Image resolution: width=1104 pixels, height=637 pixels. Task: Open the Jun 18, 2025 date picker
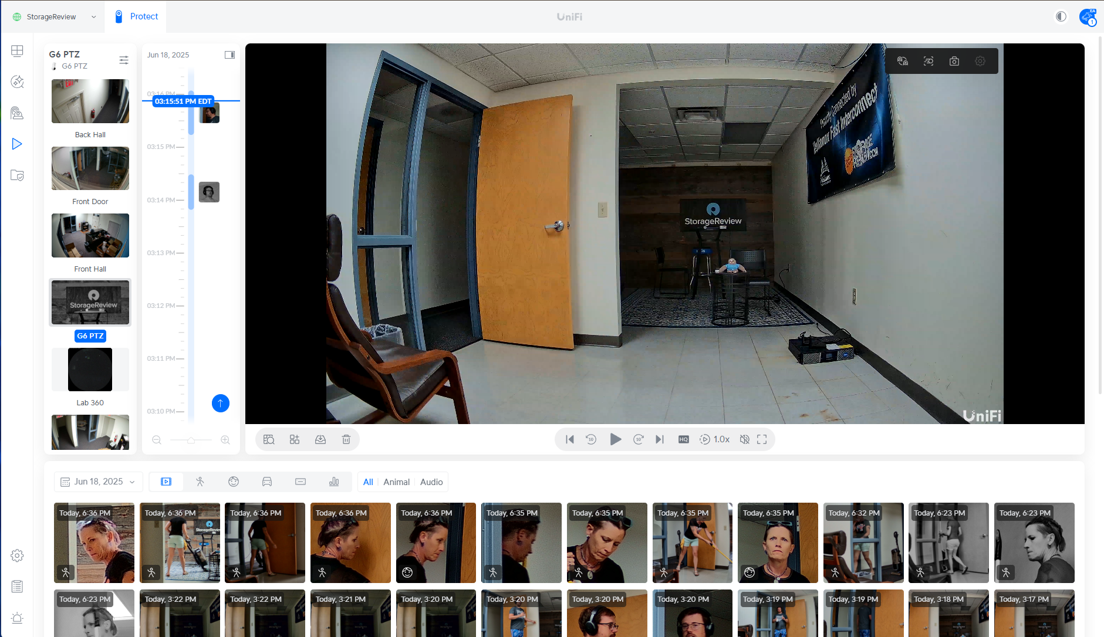pyautogui.click(x=99, y=482)
